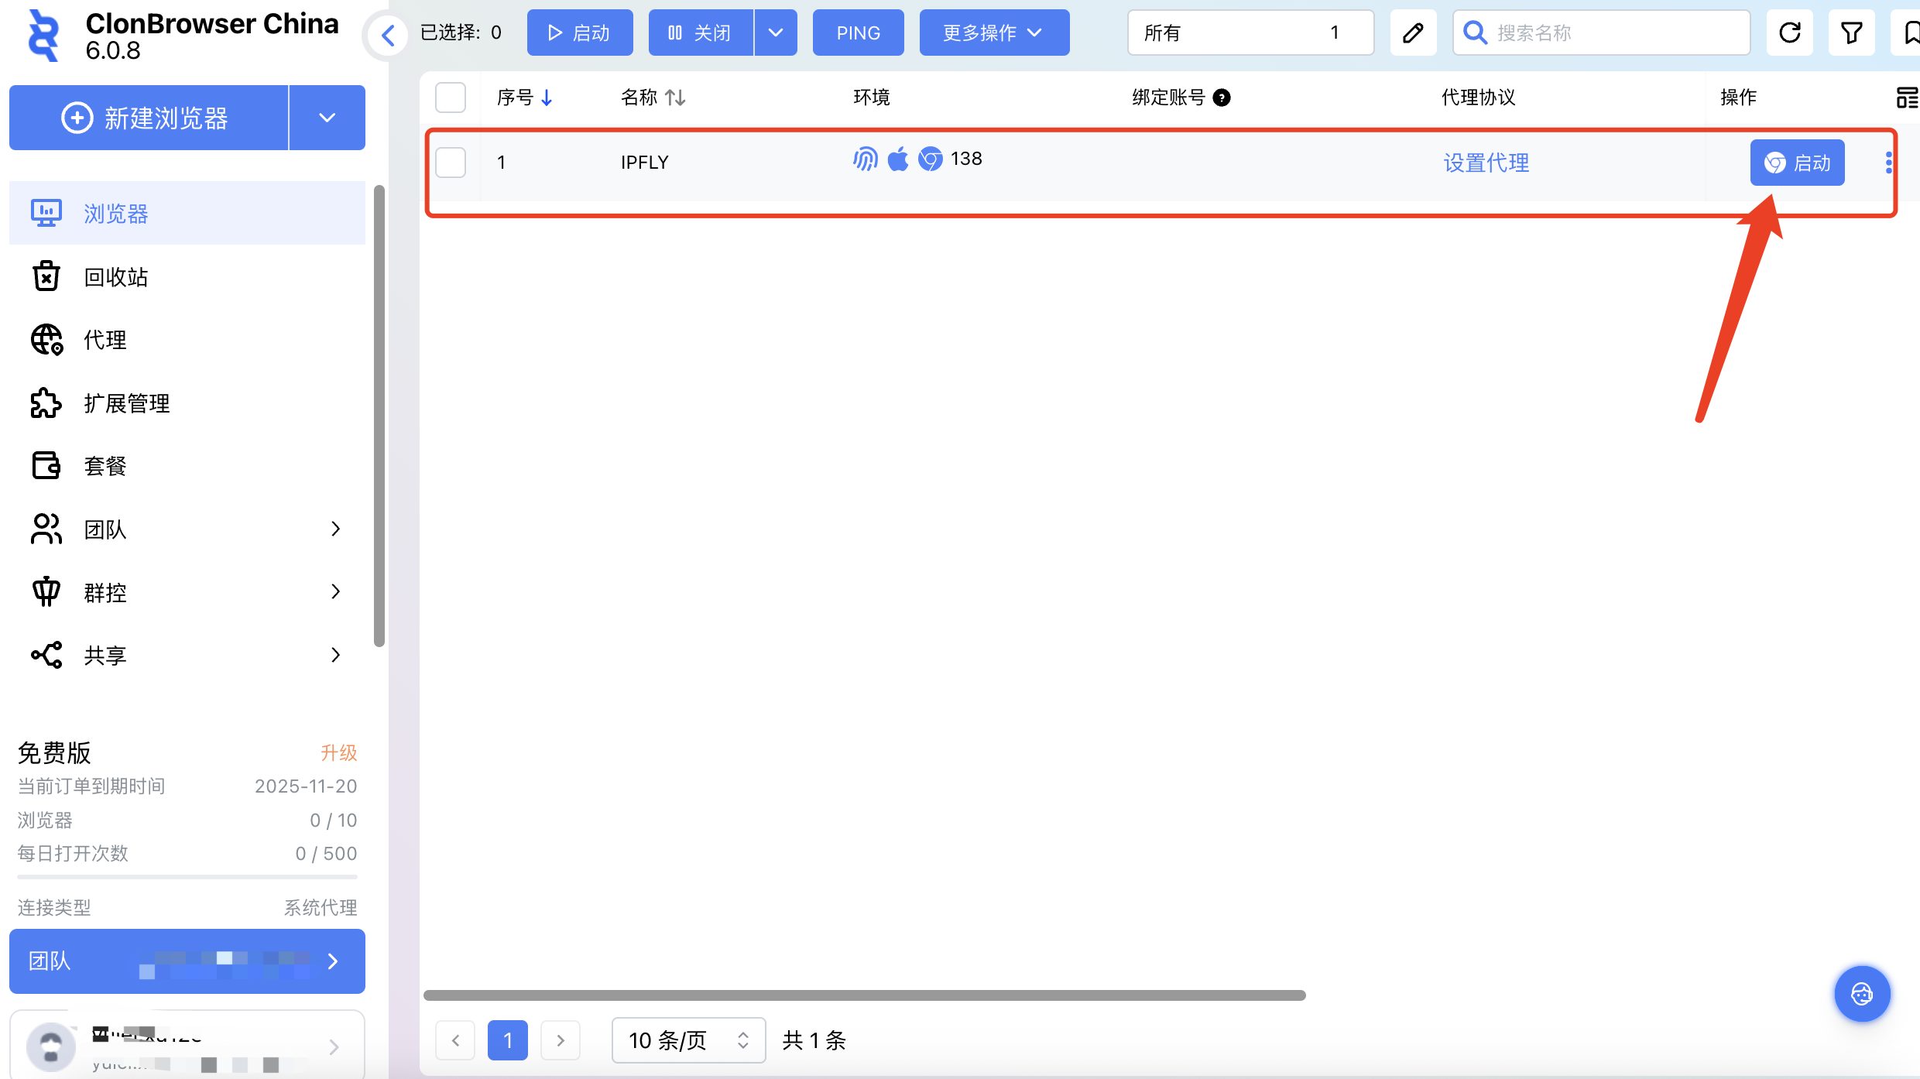Click the help icon beside 绑定账号

[1222, 98]
